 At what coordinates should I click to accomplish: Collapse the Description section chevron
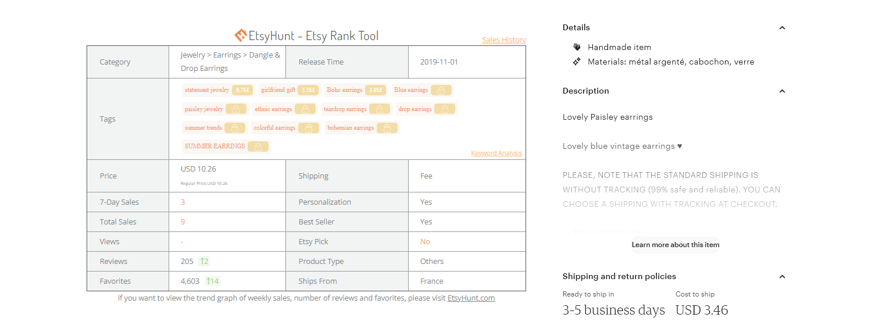click(x=782, y=91)
